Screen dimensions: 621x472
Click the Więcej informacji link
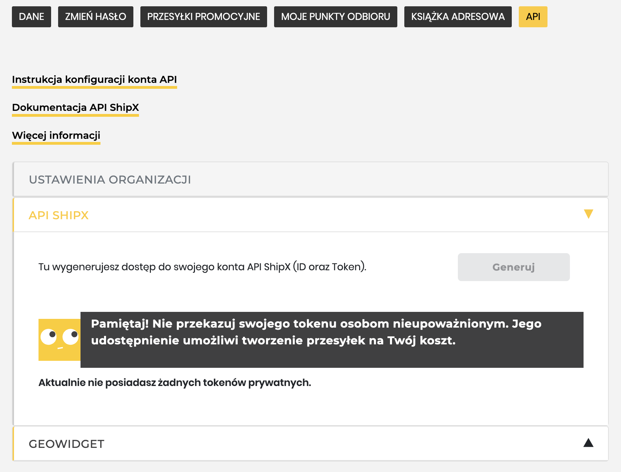tap(56, 136)
